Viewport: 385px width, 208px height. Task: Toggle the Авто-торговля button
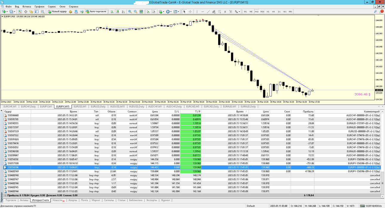pyautogui.click(x=96, y=12)
